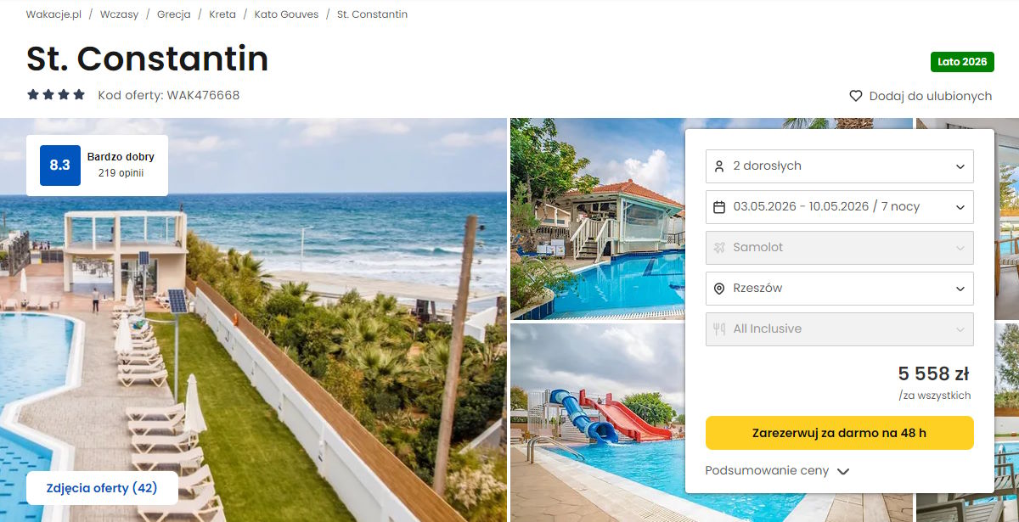Click the person icon in travelers field
Screen dimensions: 1019x522
coord(719,166)
